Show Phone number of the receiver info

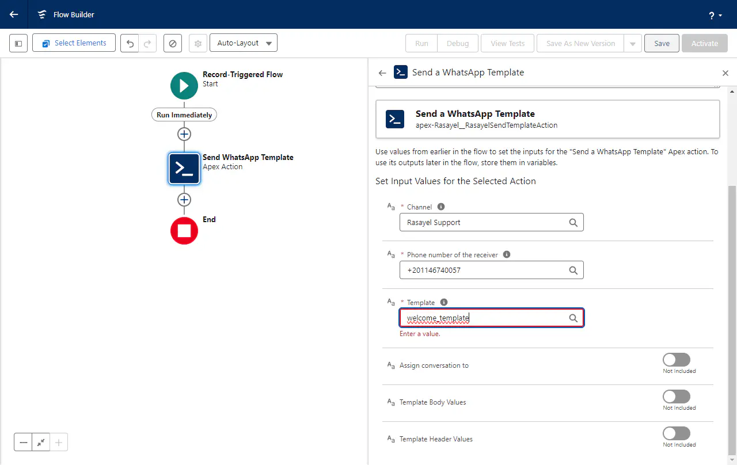(x=507, y=254)
